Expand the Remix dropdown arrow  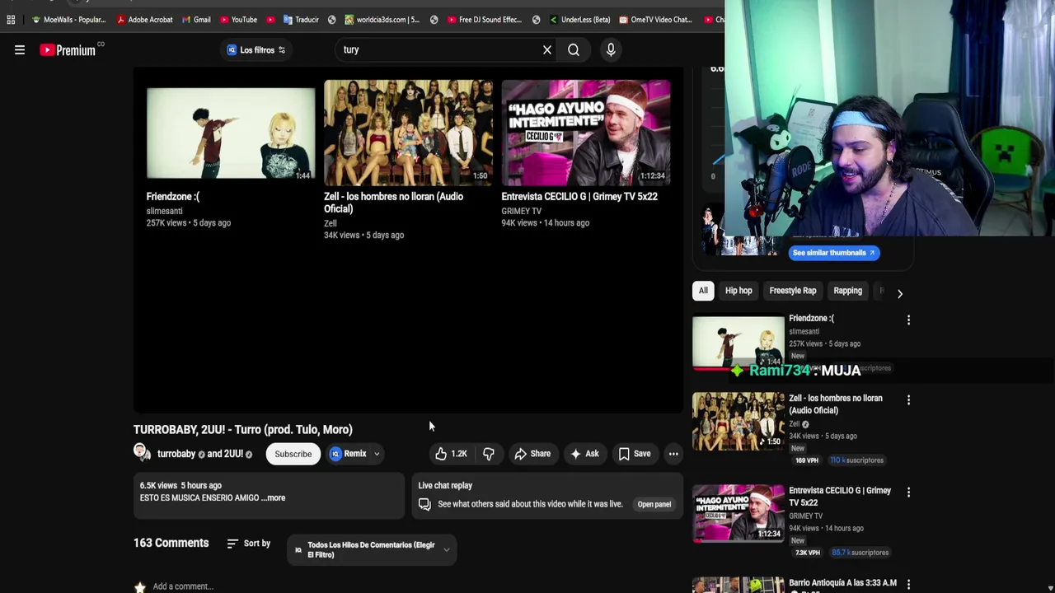pyautogui.click(x=377, y=454)
